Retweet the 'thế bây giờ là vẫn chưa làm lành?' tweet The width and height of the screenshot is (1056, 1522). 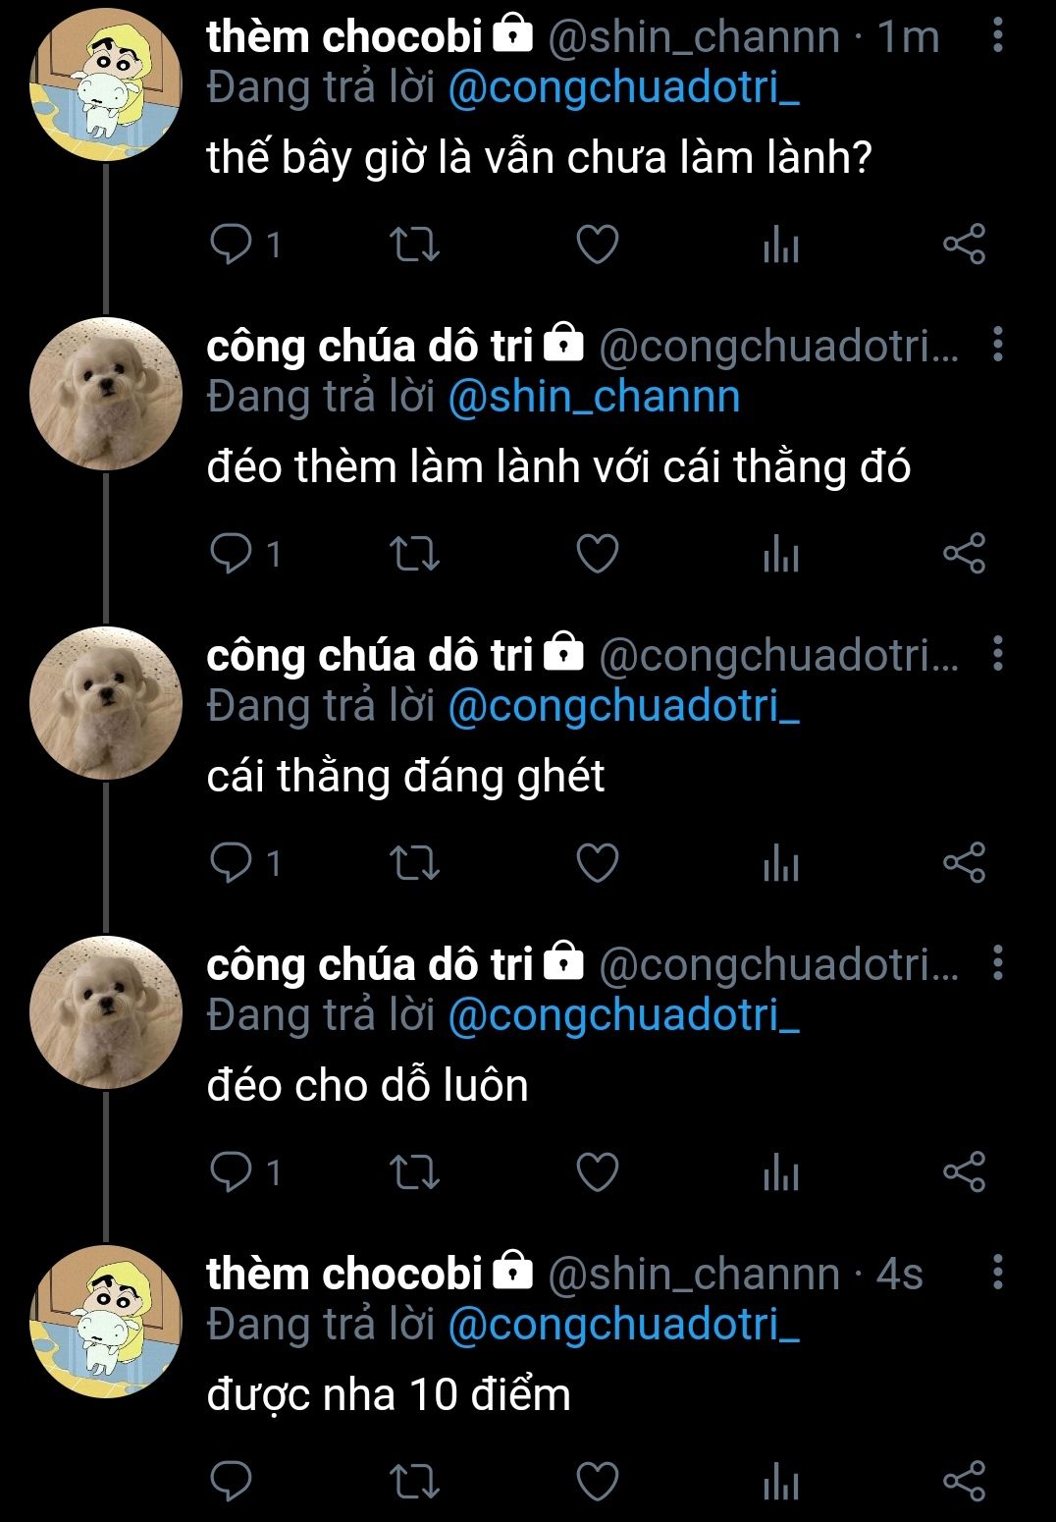414,245
